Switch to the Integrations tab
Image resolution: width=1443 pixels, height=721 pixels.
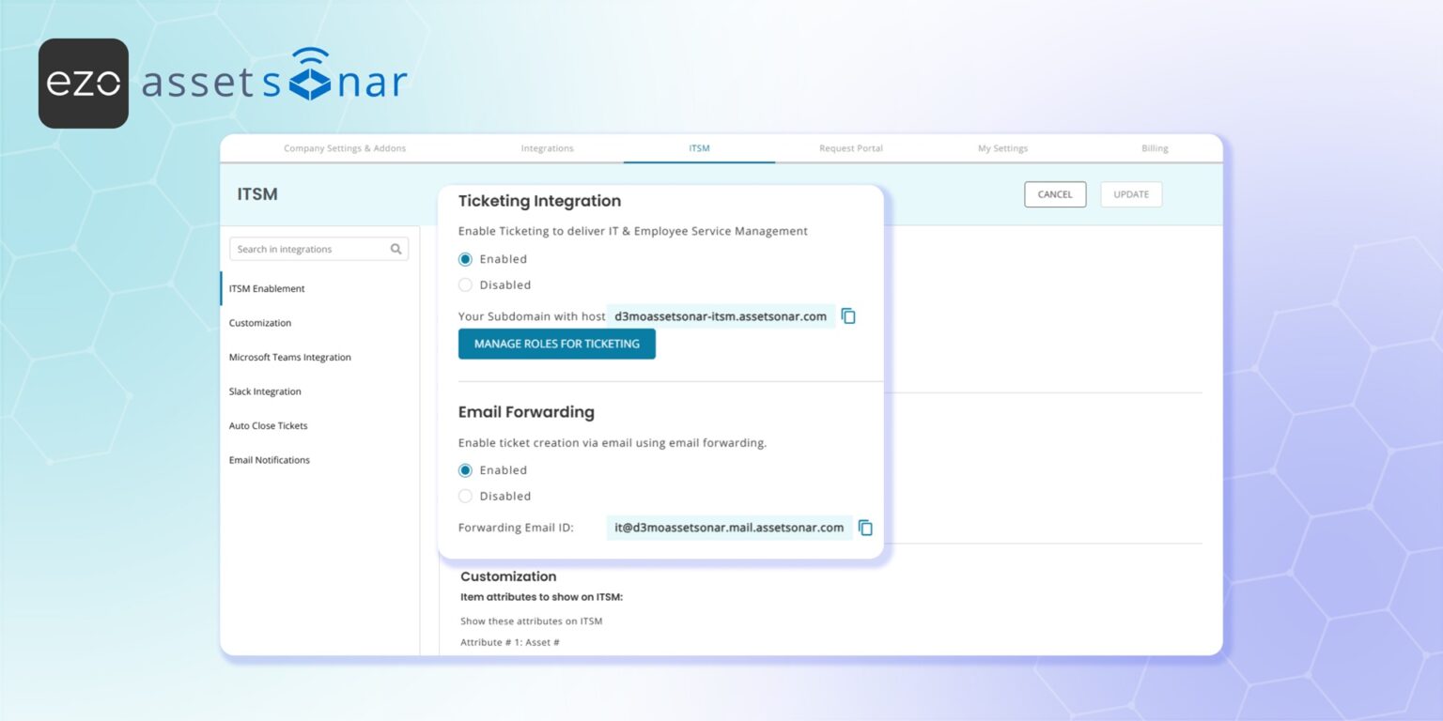547,148
